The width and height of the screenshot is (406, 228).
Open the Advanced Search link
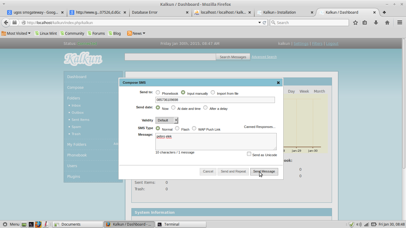(x=264, y=57)
